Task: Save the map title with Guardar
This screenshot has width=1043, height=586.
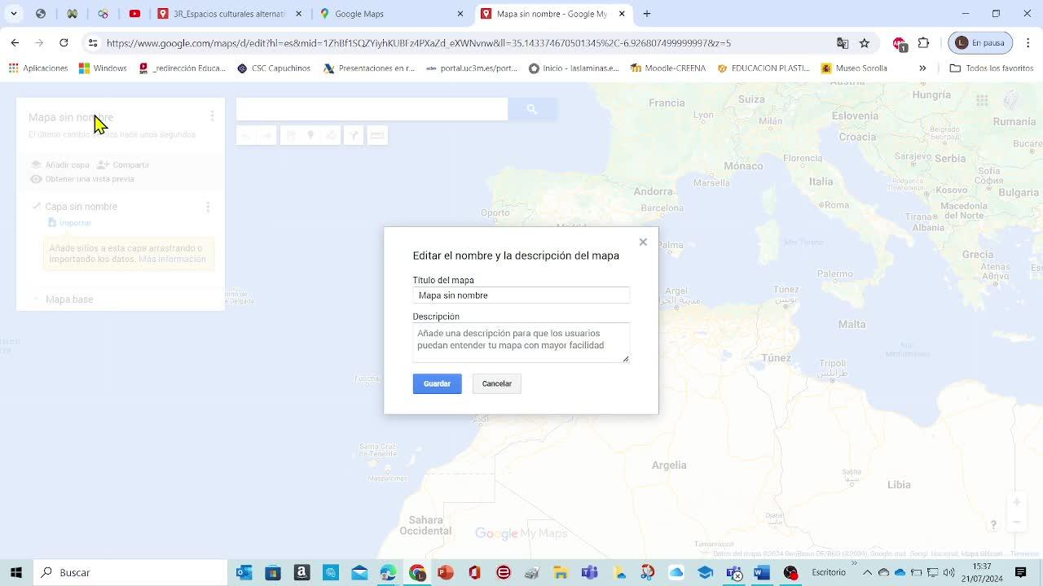Action: click(437, 383)
